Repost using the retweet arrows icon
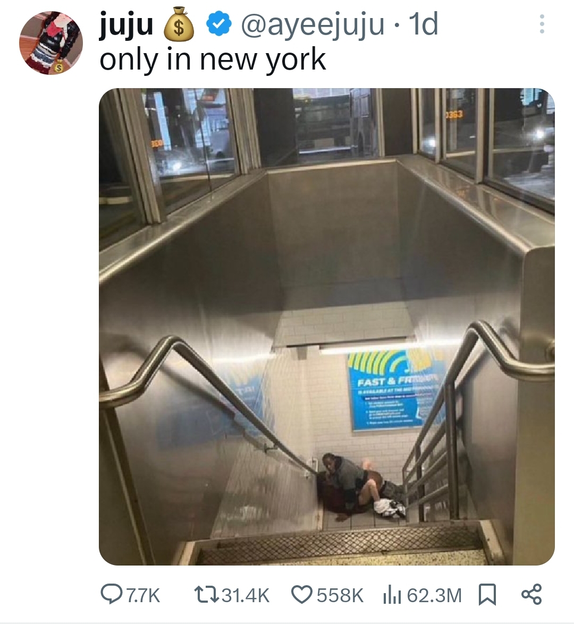The width and height of the screenshot is (574, 625). click(205, 595)
